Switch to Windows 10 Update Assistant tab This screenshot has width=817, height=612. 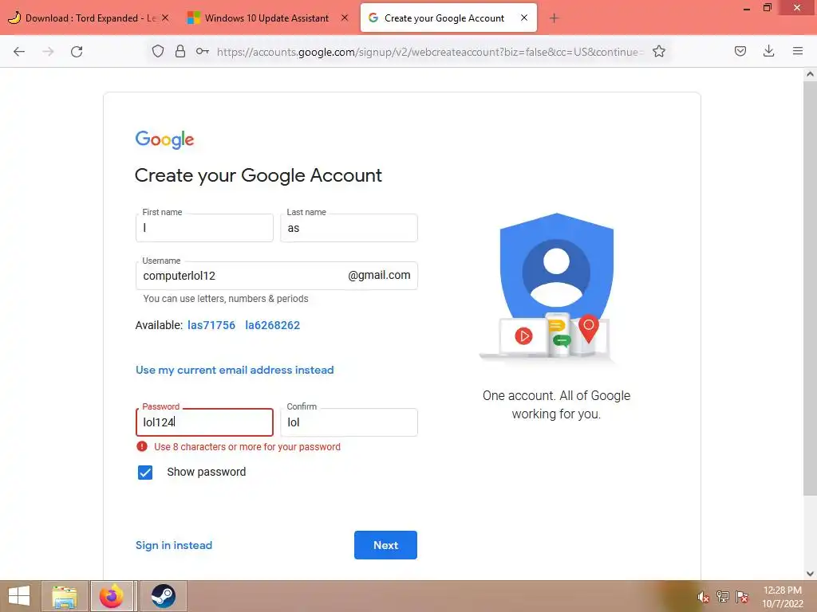coord(268,18)
